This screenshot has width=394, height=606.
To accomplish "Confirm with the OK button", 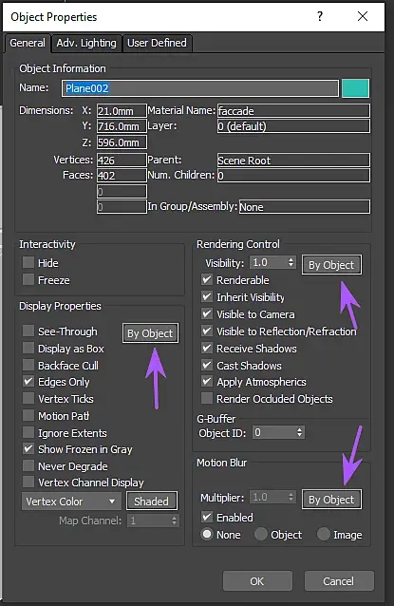I will [x=257, y=581].
